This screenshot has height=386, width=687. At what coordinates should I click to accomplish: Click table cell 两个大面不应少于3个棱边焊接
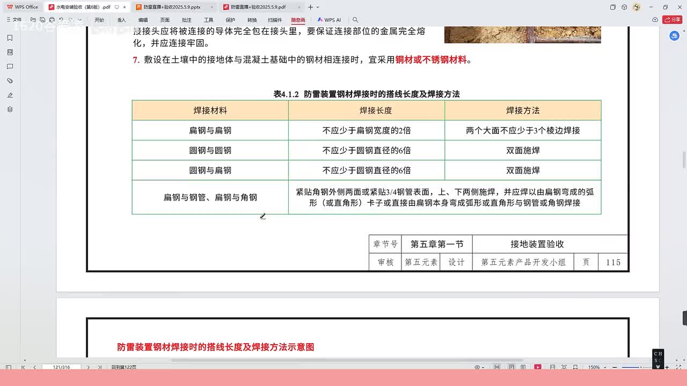click(x=523, y=130)
